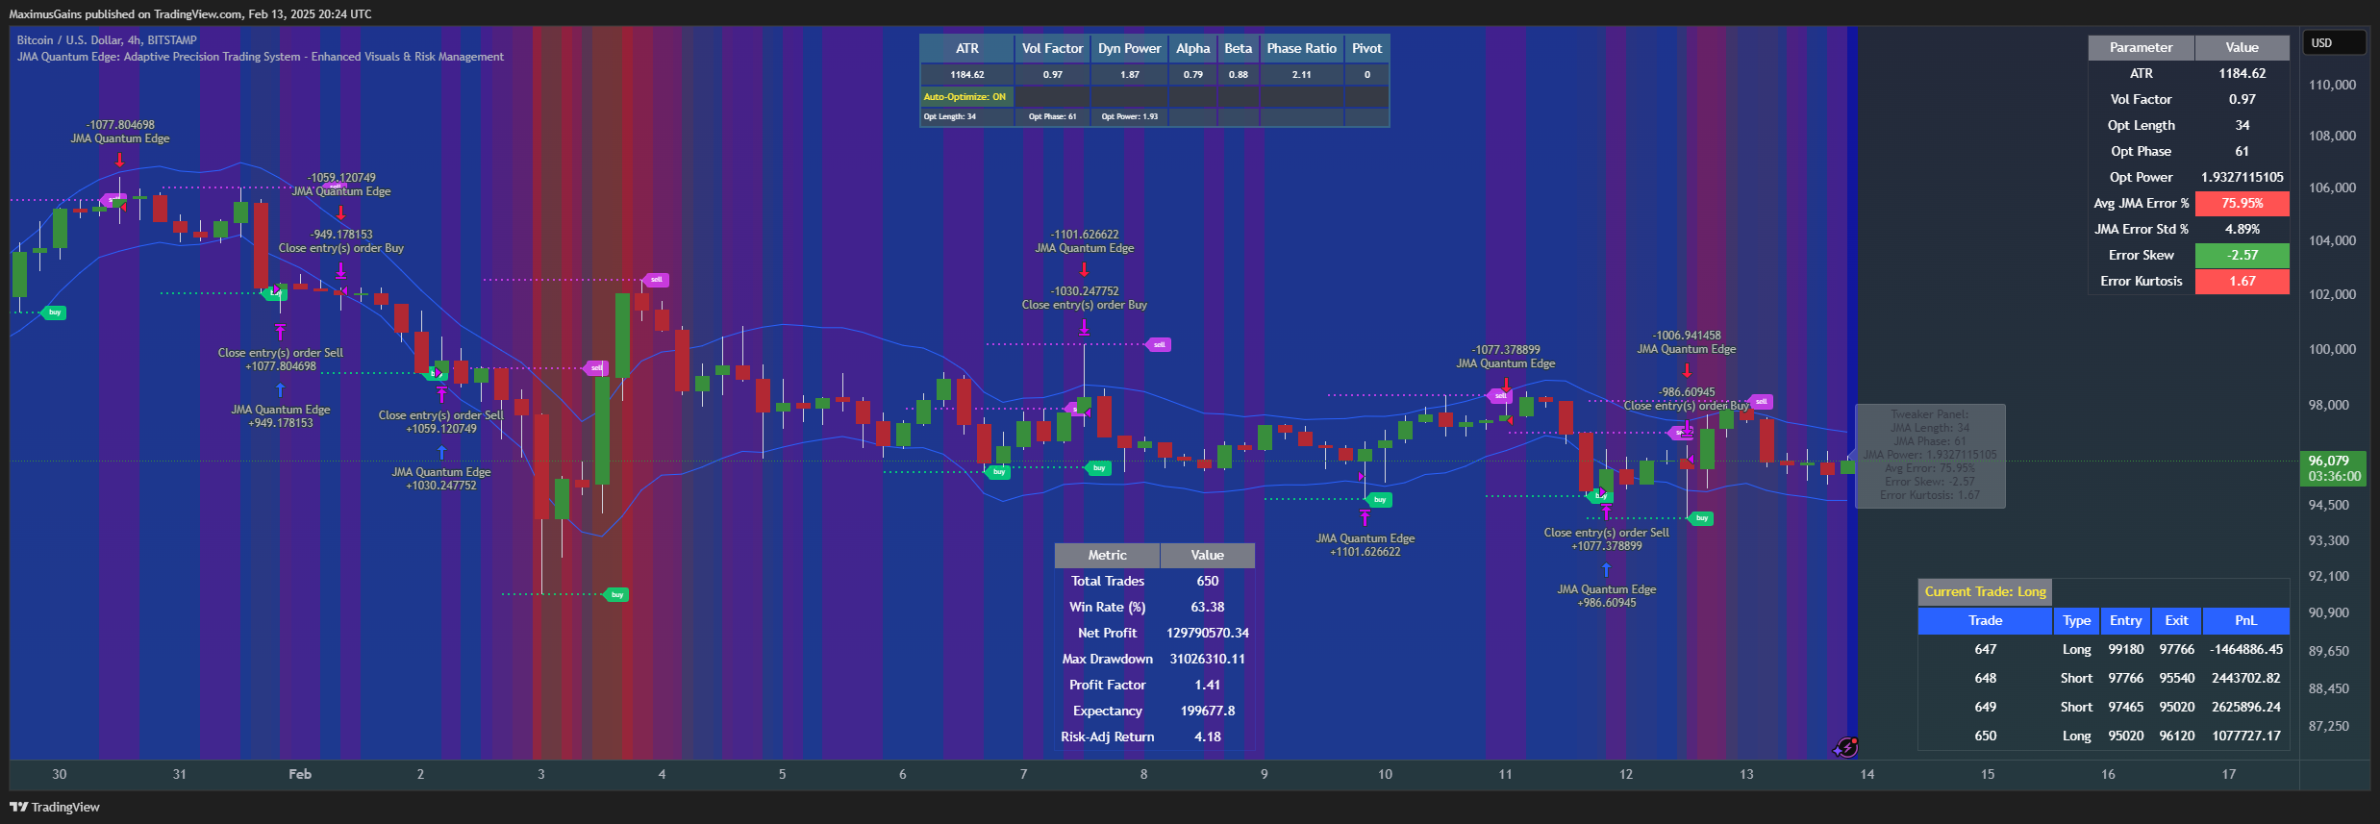Viewport: 2380px width, 824px height.
Task: Click the Close entry(s) order Sell +1077.378899 label
Action: click(1606, 539)
